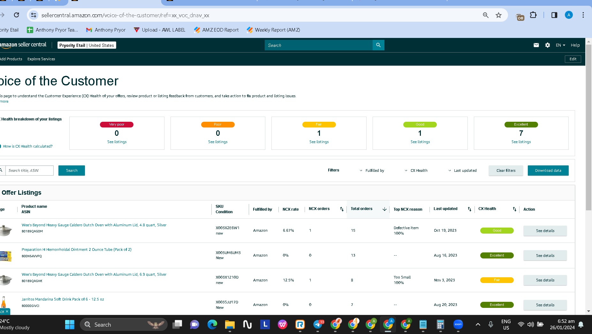Screen dimensions: 592x334
Task: Bookmark this page with the star icon
Action: coord(498,15)
